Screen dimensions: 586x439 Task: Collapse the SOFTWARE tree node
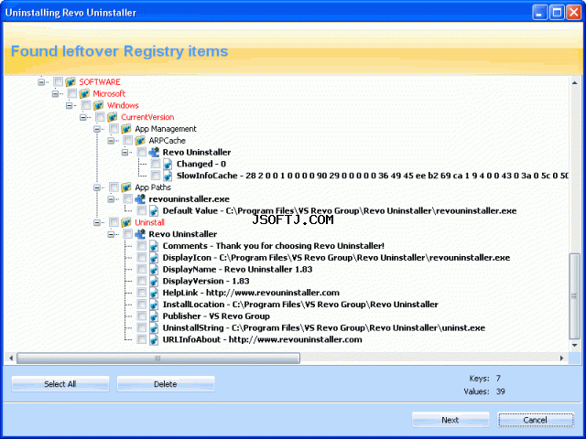(x=41, y=81)
